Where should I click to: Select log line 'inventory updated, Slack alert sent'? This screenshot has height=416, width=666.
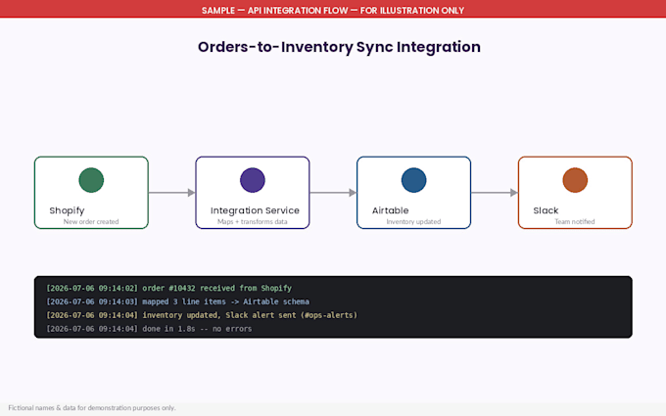202,315
